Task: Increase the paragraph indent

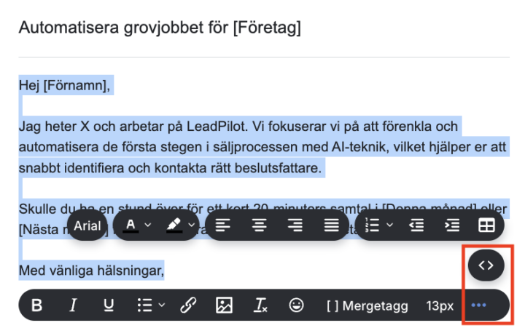Action: click(x=452, y=225)
